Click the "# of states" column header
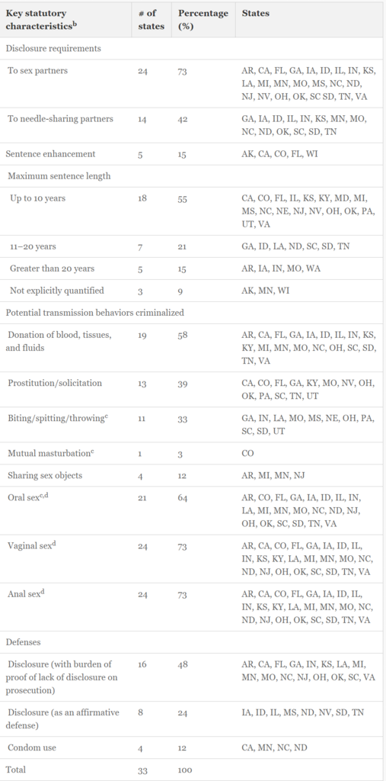Viewport: 386px width, 781px height. pyautogui.click(x=152, y=19)
